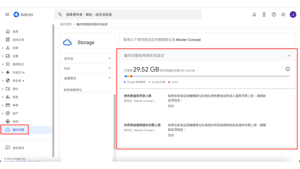Click the devices icon for 裝置
This screenshot has width=300, height=169.
tap(8, 56)
